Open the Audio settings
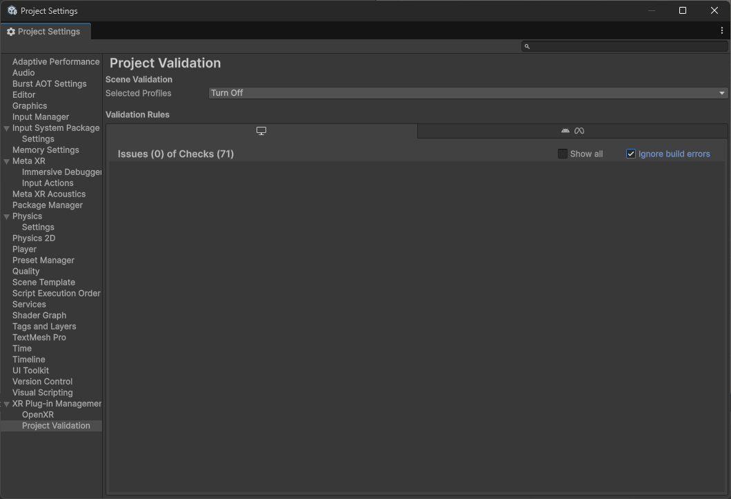Viewport: 731px width, 499px height. pos(23,72)
